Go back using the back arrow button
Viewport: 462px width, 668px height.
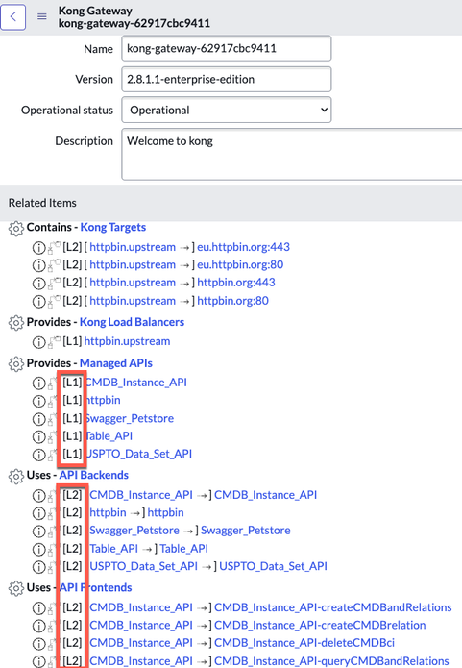(12, 17)
